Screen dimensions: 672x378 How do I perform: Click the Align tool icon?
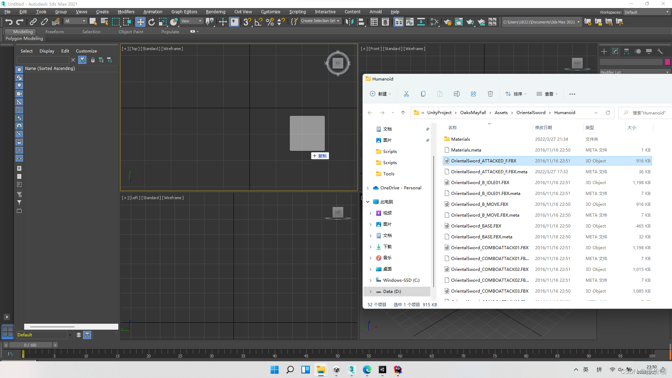[361, 22]
